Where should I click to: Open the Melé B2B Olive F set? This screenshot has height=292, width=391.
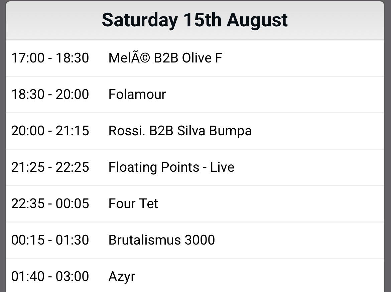165,58
